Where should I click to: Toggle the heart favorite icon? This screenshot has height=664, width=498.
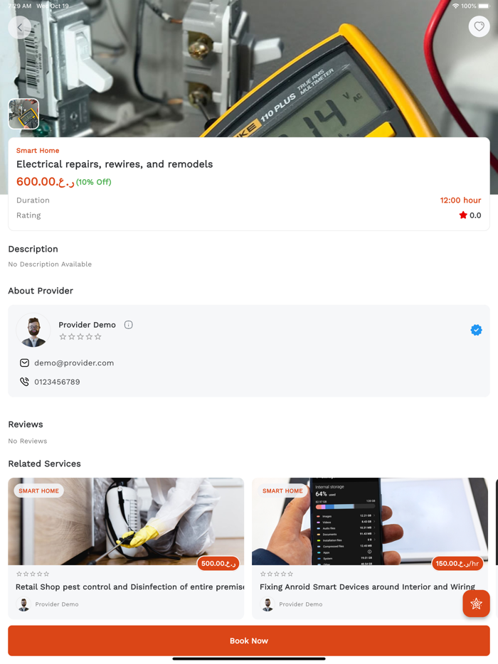coord(479,27)
